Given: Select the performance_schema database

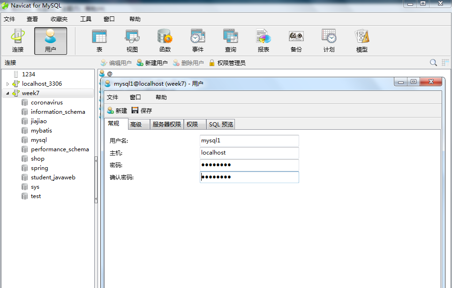Looking at the screenshot, I should click(x=60, y=149).
